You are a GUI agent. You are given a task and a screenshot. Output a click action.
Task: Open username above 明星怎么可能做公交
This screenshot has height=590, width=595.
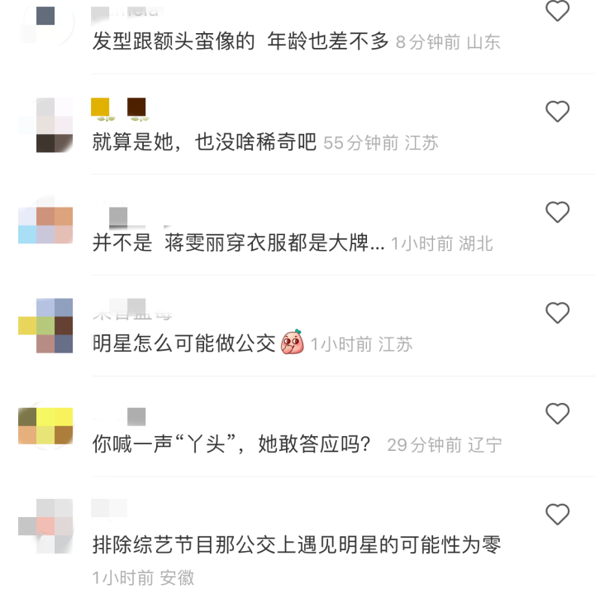132,310
